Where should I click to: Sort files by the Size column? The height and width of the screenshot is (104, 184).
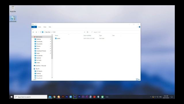tap(114, 36)
